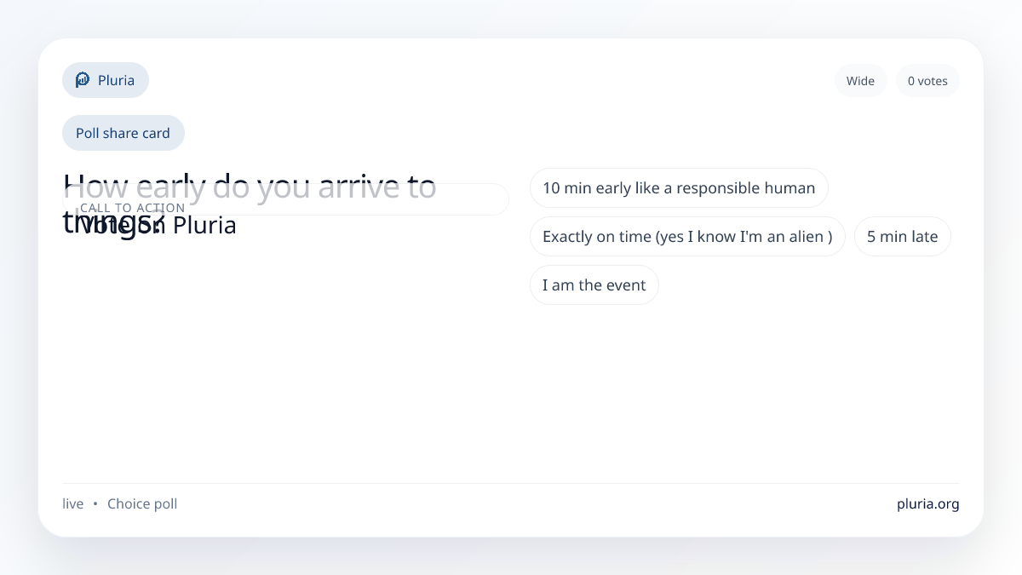Screen dimensions: 1022x575
Task: Select the Wide layout badge
Action: pos(860,81)
